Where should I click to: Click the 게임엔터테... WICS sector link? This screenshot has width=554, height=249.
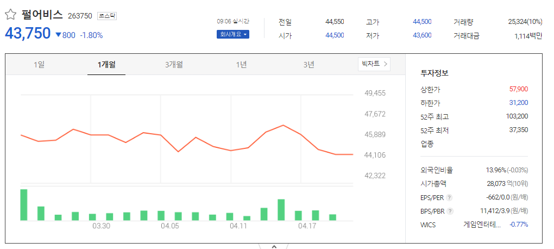(x=482, y=224)
